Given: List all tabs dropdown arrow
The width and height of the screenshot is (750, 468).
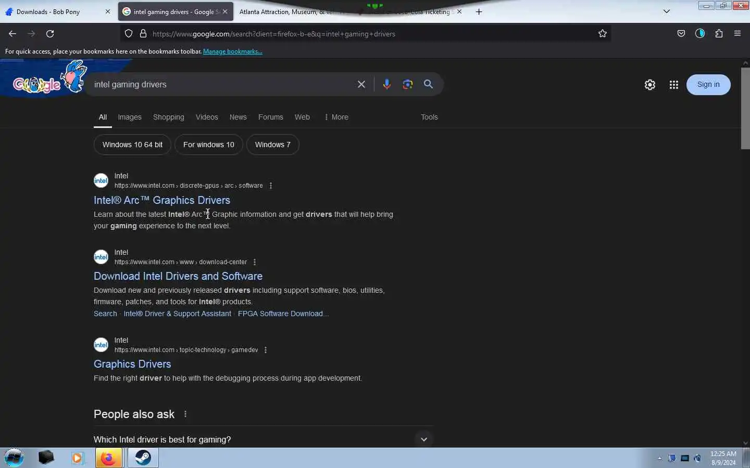Looking at the screenshot, I should [x=667, y=11].
